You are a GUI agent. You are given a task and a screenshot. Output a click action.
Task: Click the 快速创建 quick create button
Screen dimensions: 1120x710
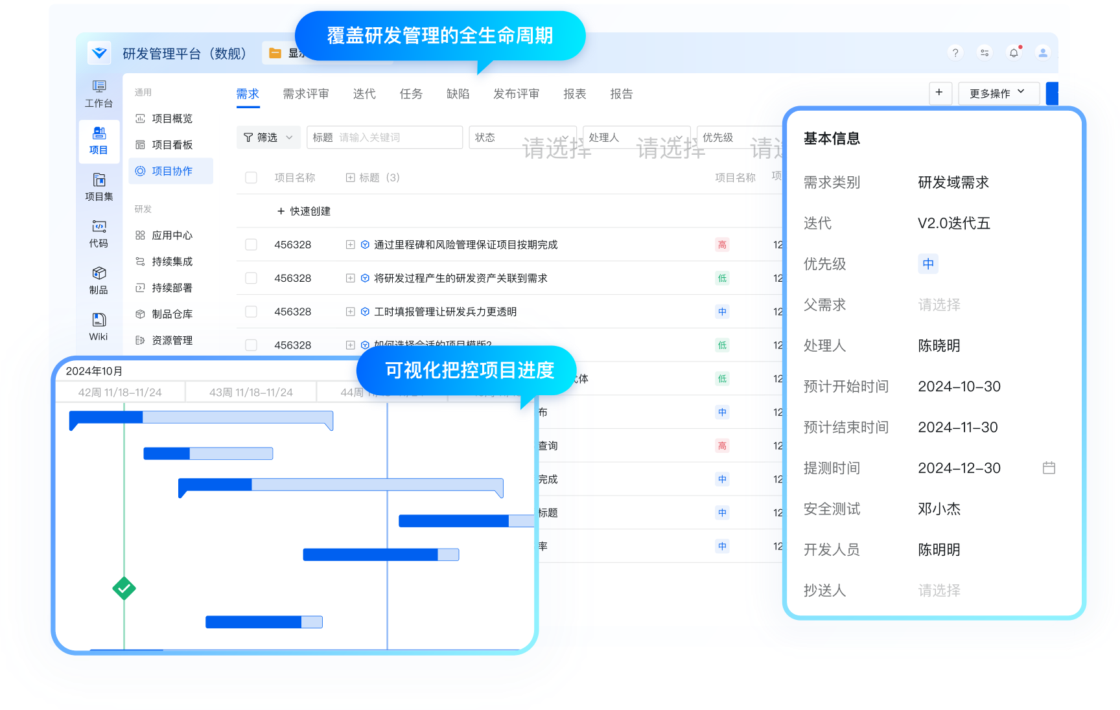(x=304, y=211)
